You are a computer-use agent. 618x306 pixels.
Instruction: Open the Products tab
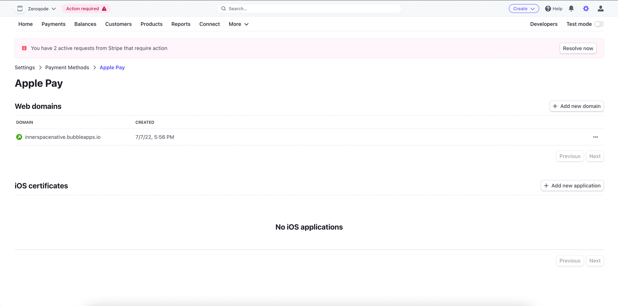pos(151,24)
